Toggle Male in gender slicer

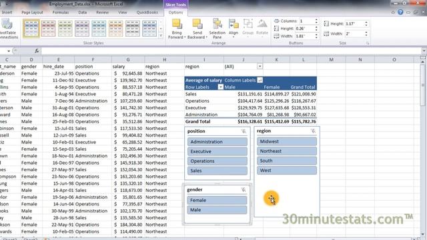pyautogui.click(x=217, y=210)
